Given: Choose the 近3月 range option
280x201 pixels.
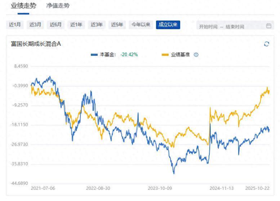Looking at the screenshot, I should pos(35,25).
